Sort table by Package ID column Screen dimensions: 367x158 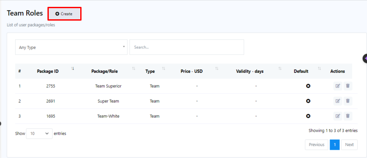pyautogui.click(x=48, y=71)
